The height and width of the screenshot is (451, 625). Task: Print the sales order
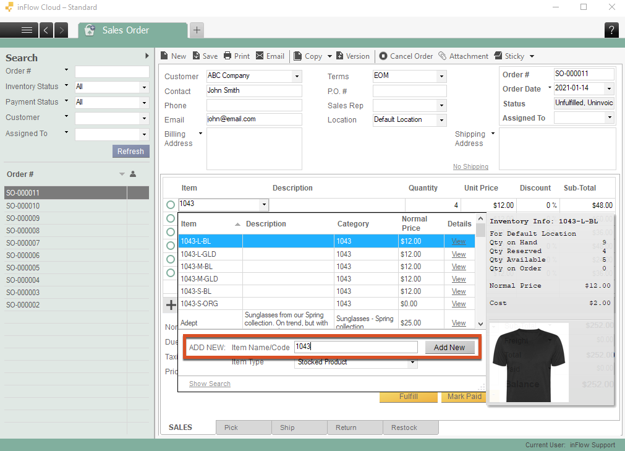pos(236,56)
